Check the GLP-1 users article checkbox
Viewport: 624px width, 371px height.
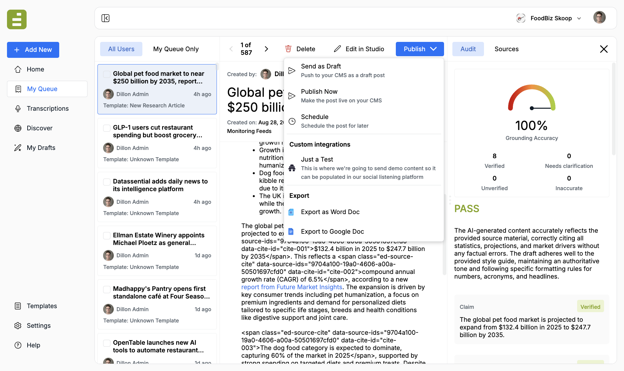107,128
